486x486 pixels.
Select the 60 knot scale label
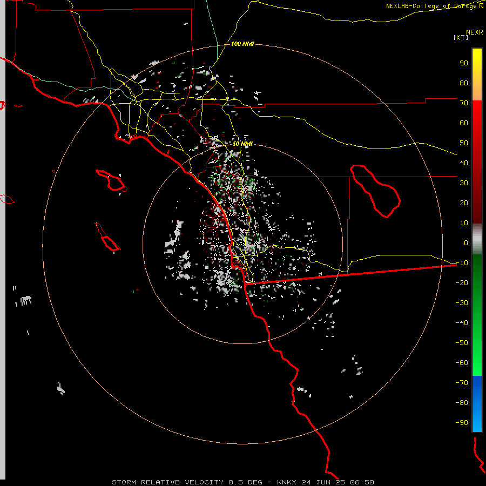tap(464, 123)
